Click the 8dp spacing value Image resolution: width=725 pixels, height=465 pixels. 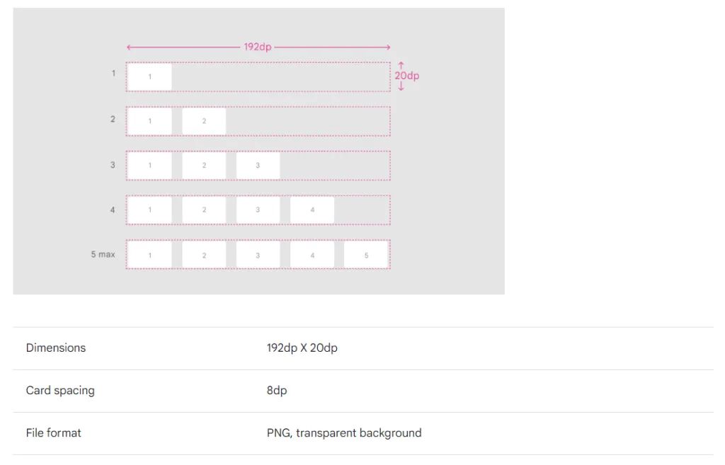(277, 391)
